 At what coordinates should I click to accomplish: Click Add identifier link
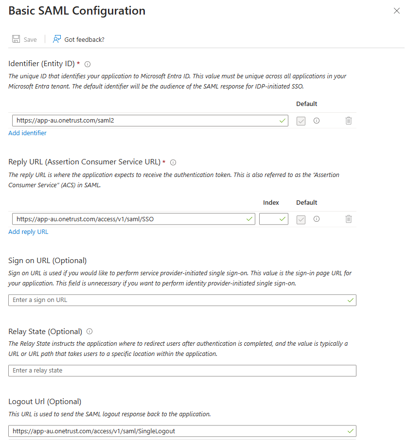tap(28, 133)
